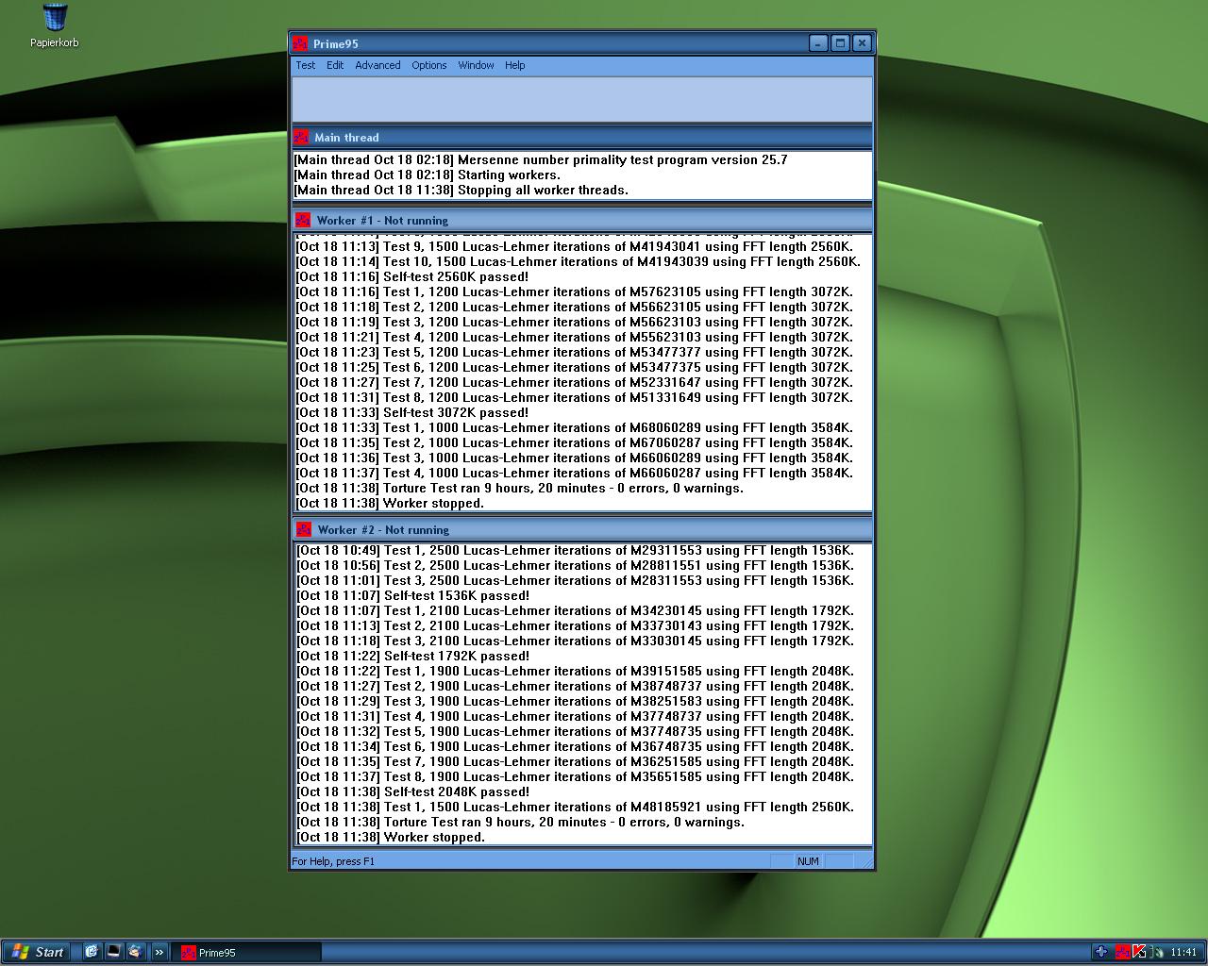Click the NUM status bar indicator

coord(808,861)
